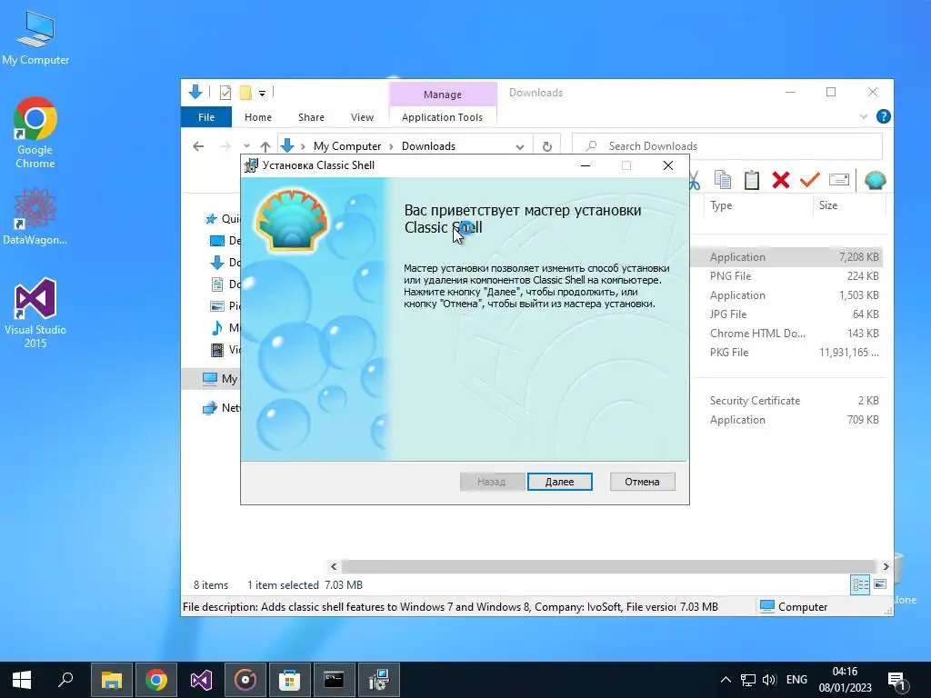Click the volume speaker tray icon
The width and height of the screenshot is (931, 698).
click(x=769, y=680)
